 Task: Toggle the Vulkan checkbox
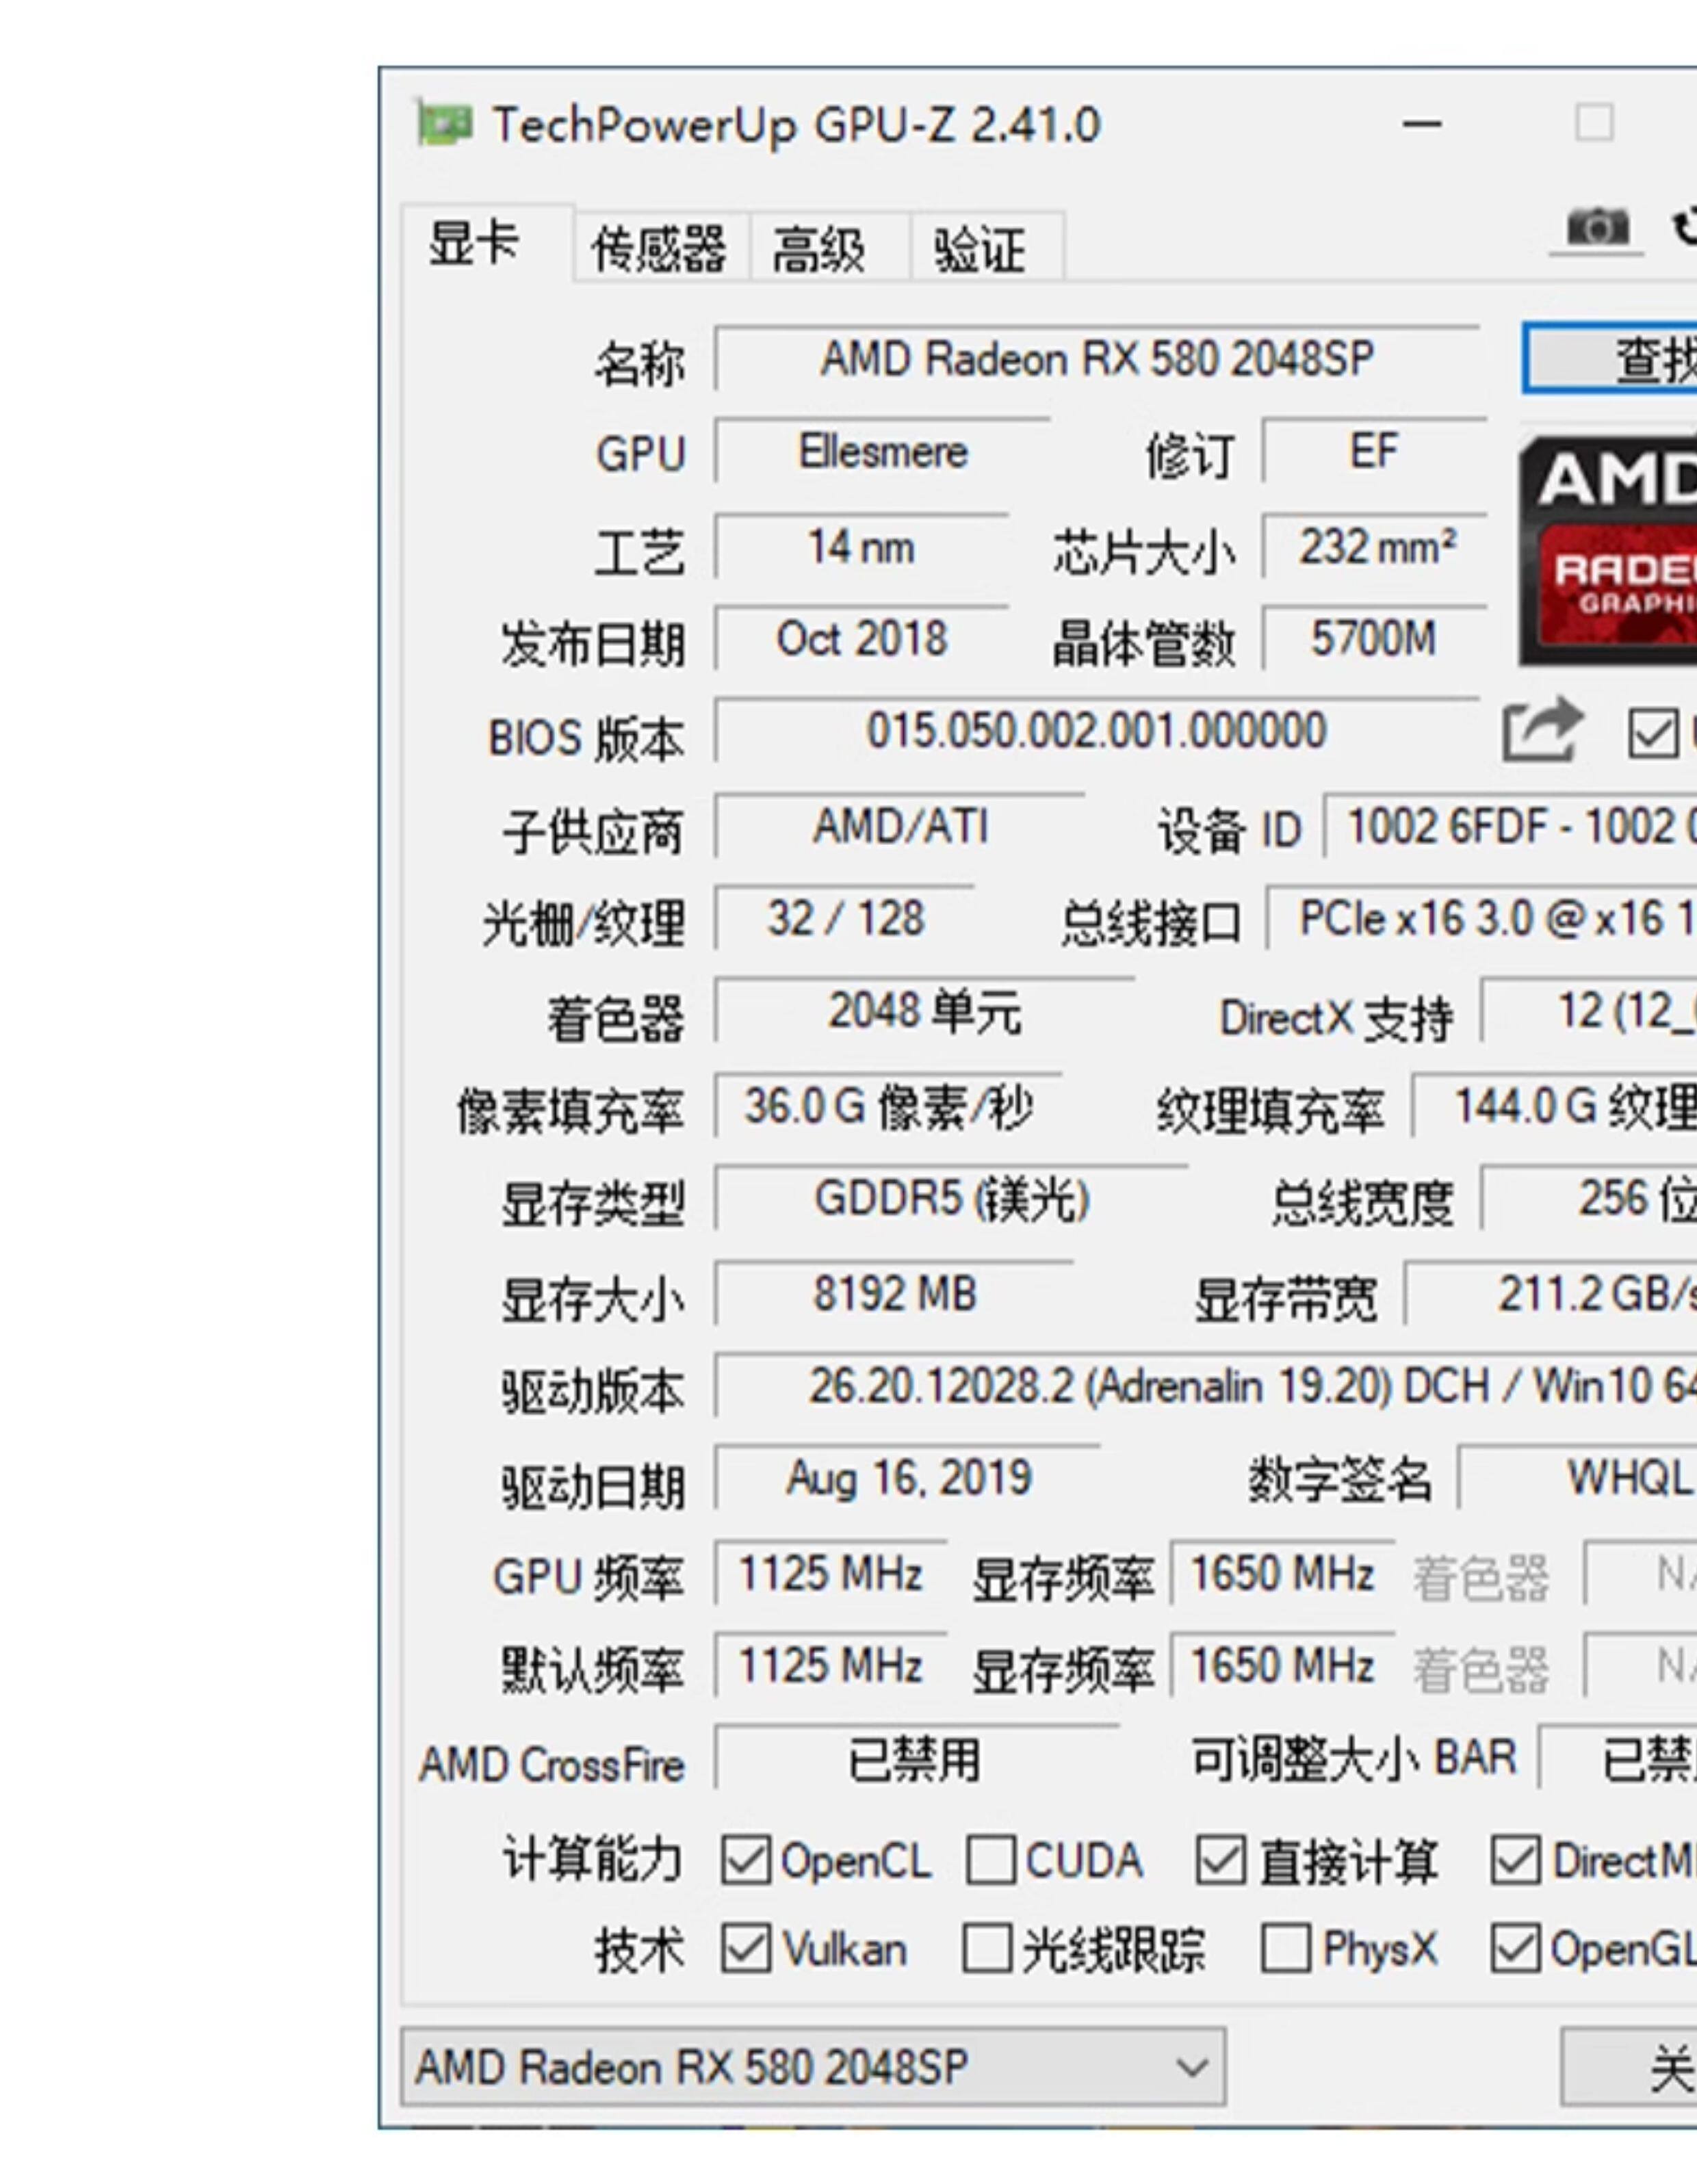[x=745, y=1950]
